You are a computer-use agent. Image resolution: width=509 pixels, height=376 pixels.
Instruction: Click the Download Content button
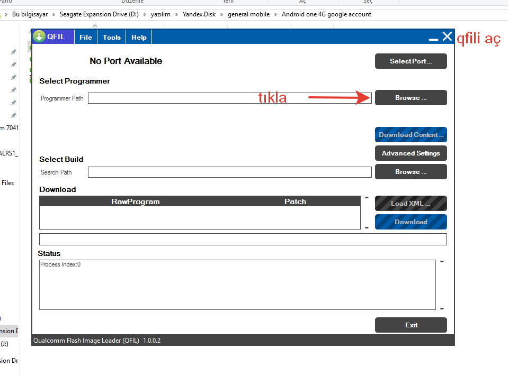click(x=410, y=134)
